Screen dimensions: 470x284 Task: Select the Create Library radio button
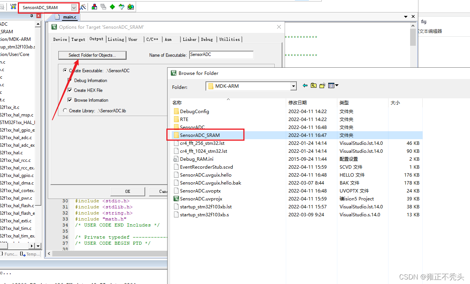tap(65, 111)
